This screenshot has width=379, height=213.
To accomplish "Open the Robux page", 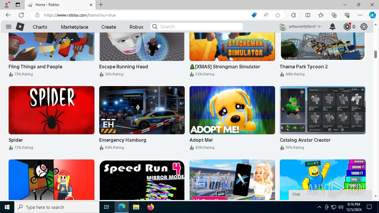I will [136, 27].
